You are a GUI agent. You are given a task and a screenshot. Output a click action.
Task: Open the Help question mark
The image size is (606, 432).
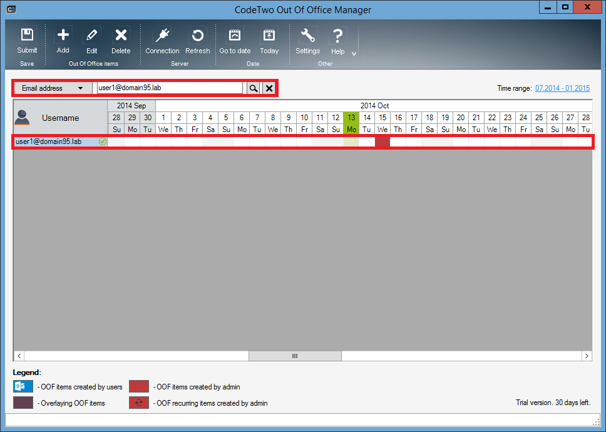click(x=338, y=41)
